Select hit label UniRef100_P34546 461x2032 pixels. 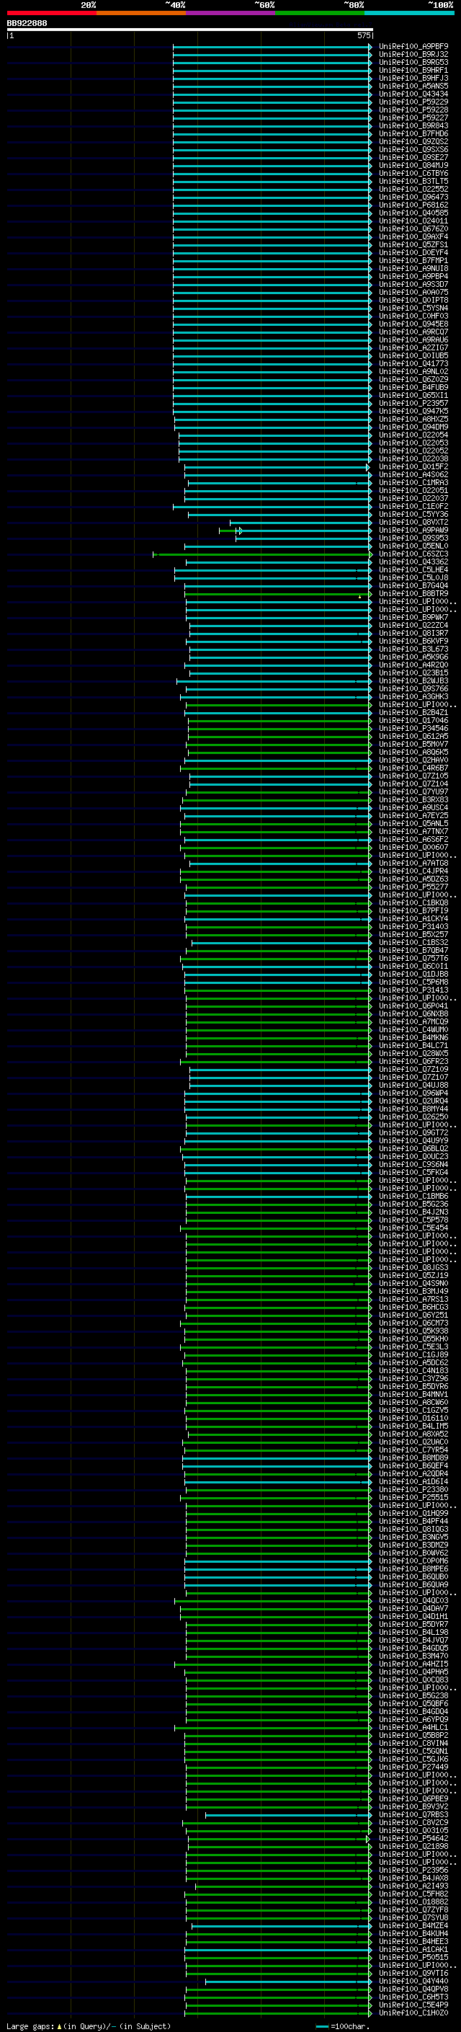413,728
